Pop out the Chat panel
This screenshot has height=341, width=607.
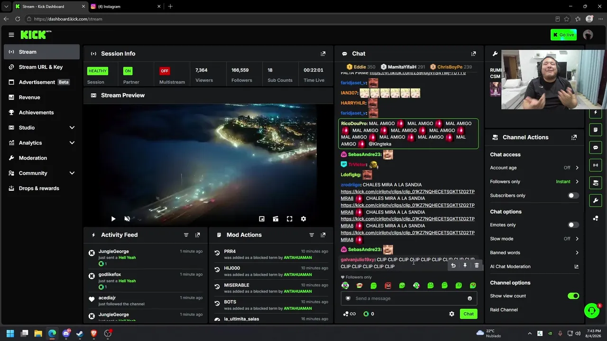(x=473, y=54)
